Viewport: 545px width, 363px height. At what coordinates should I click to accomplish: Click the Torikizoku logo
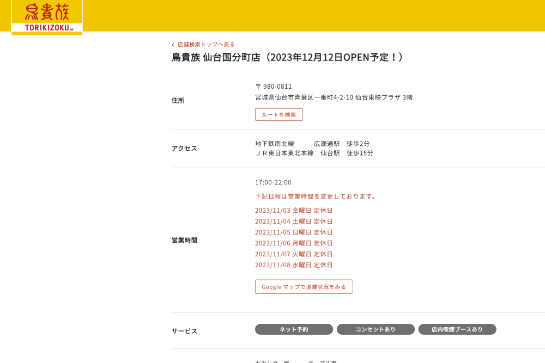47,17
